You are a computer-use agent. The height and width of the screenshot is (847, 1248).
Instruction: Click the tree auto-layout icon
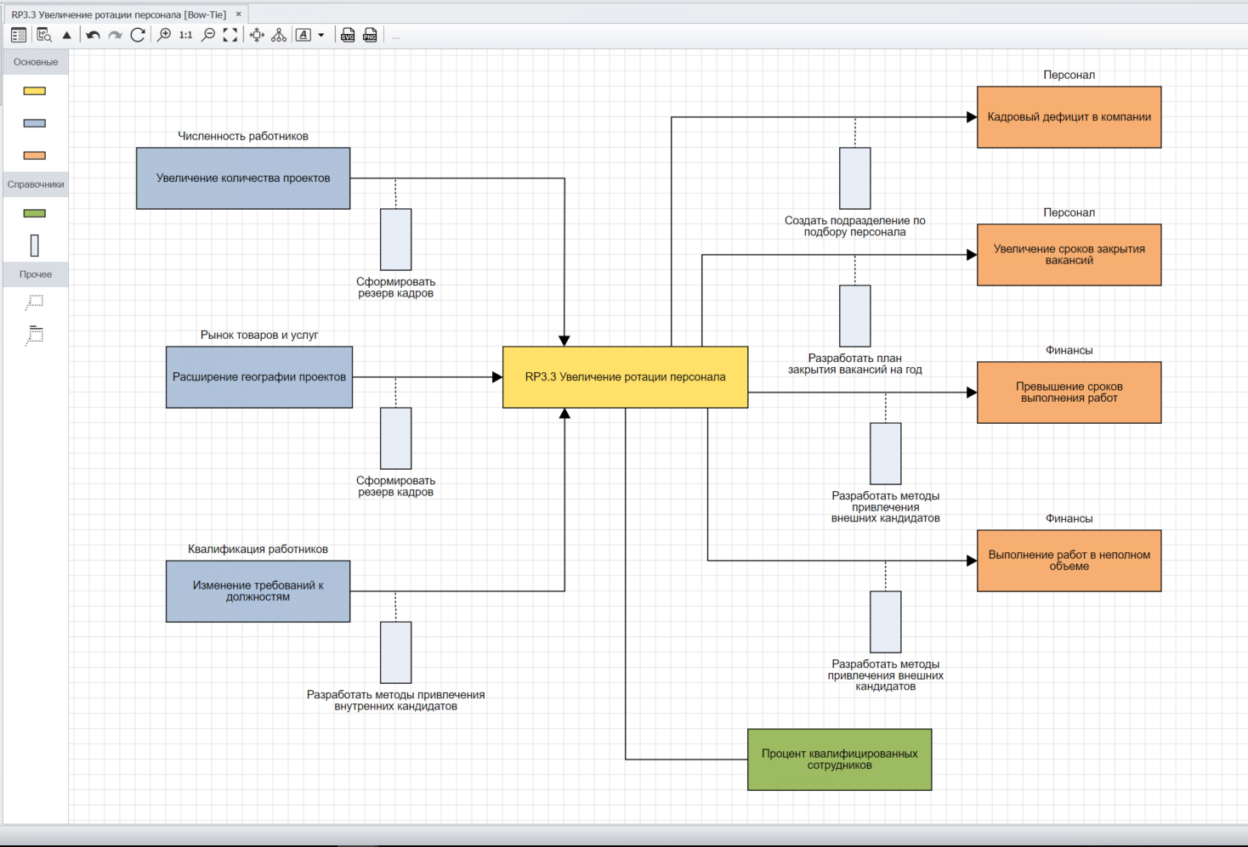279,35
